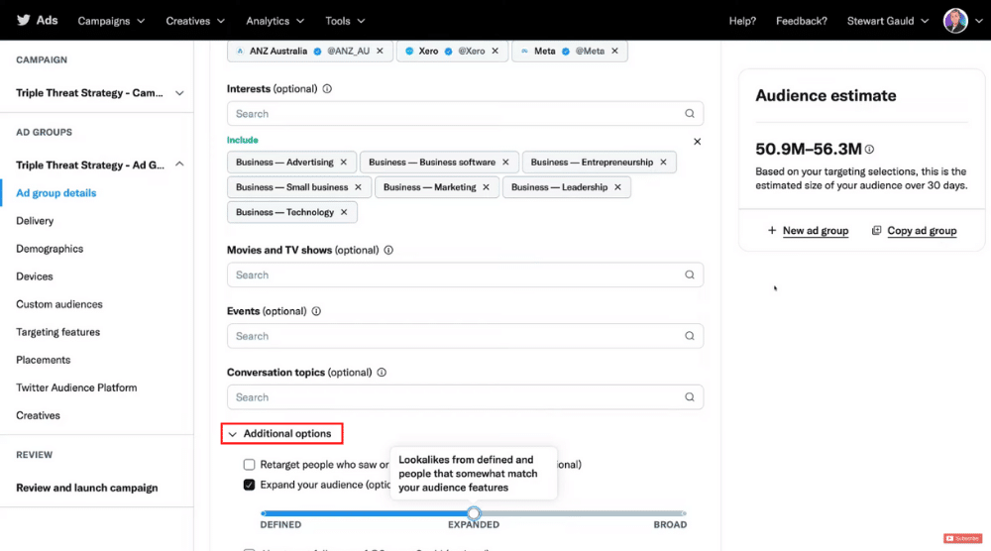The width and height of the screenshot is (991, 551).
Task: Remove Business — Leadership interest
Action: (617, 187)
